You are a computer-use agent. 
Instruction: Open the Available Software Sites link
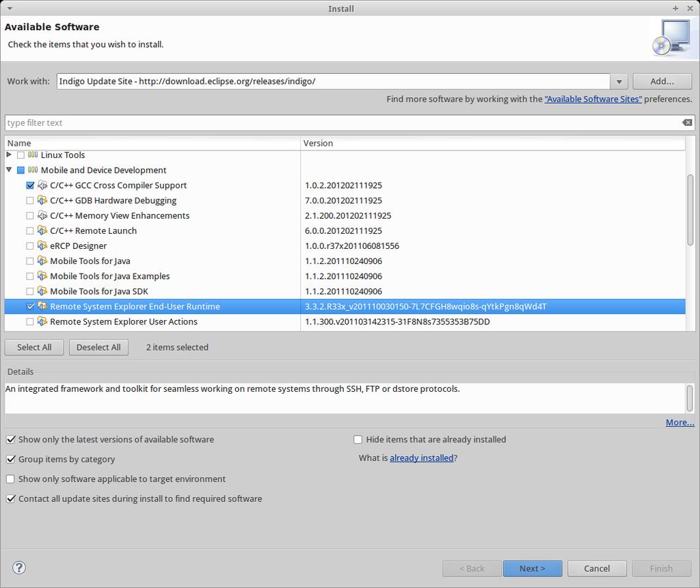[593, 99]
